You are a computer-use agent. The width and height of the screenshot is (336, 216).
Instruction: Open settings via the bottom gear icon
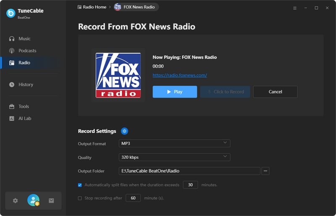pos(15,200)
